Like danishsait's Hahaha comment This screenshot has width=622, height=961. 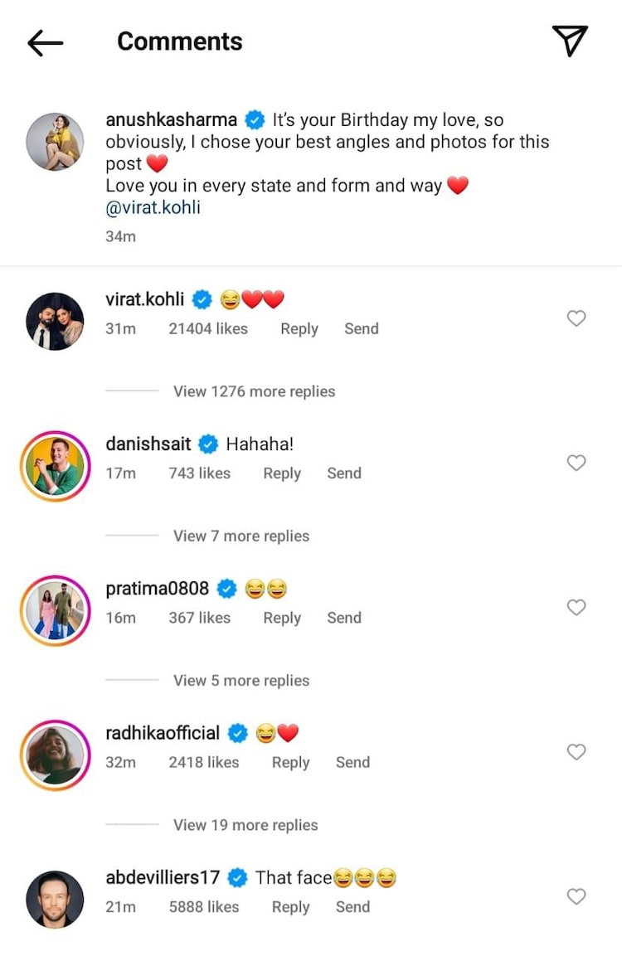pos(576,463)
